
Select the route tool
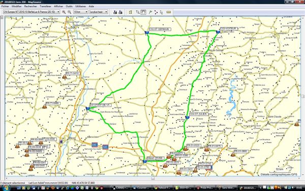tap(156, 12)
